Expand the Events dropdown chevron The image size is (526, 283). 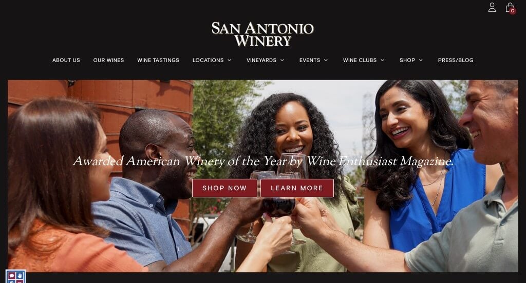coord(326,60)
